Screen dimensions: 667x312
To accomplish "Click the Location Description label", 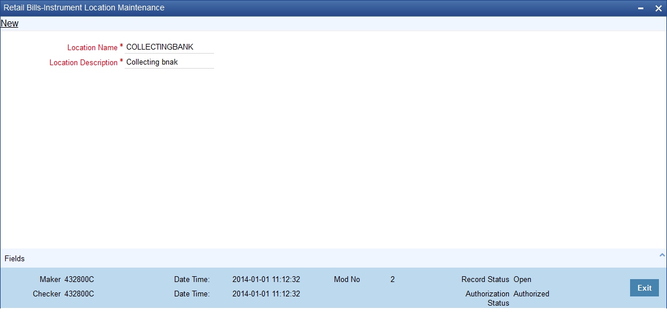I will tap(83, 62).
